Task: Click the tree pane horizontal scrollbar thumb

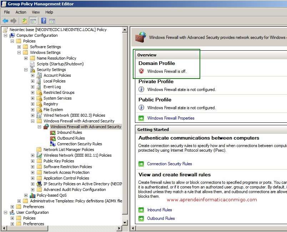Action: pyautogui.click(x=27, y=228)
